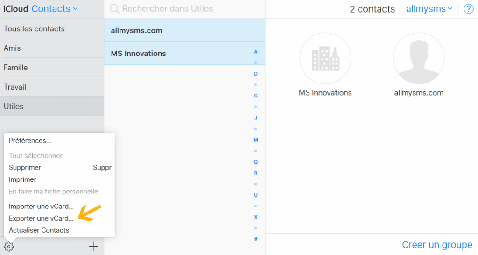Viewport: 478px width, 255px height.
Task: Open the Travail group
Action: 52,87
